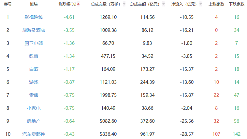Open the 房地产 sector link
The image size is (247, 139).
[x=34, y=121]
